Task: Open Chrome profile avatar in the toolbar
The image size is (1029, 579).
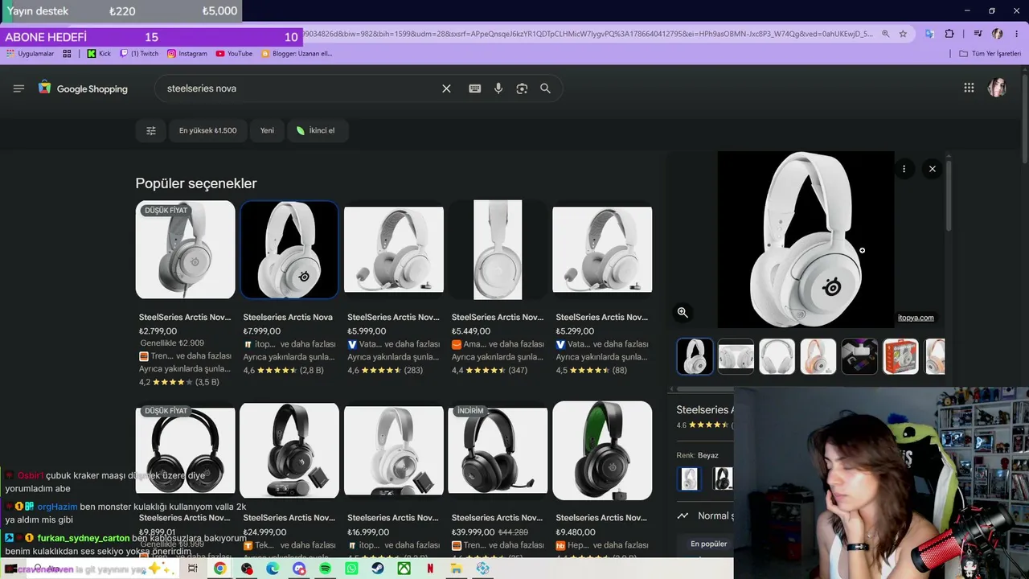Action: tap(998, 34)
